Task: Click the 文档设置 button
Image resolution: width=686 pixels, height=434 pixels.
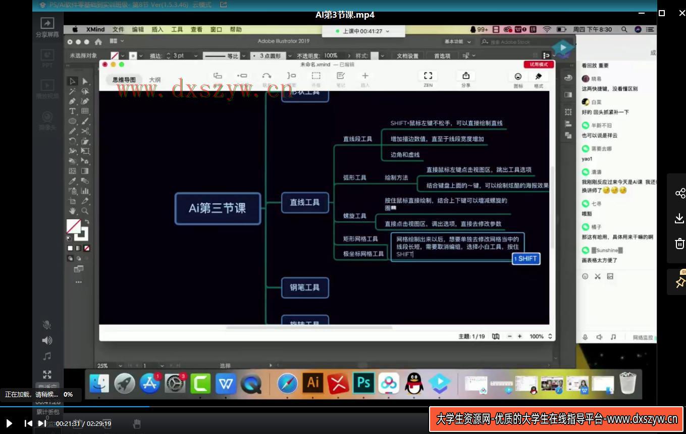Action: (x=407, y=56)
